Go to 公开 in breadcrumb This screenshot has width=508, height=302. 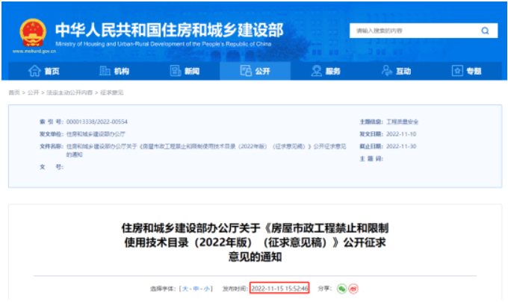point(33,92)
